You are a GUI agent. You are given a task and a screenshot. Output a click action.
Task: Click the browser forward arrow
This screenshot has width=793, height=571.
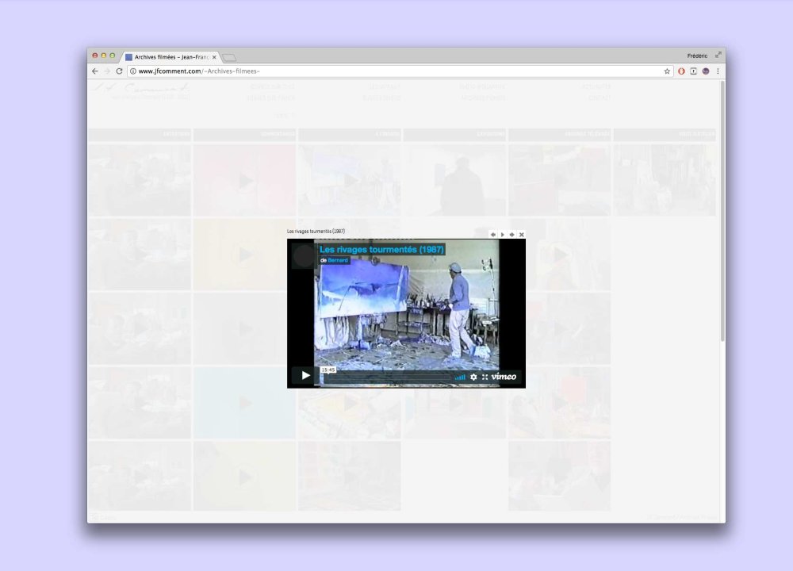tap(107, 71)
